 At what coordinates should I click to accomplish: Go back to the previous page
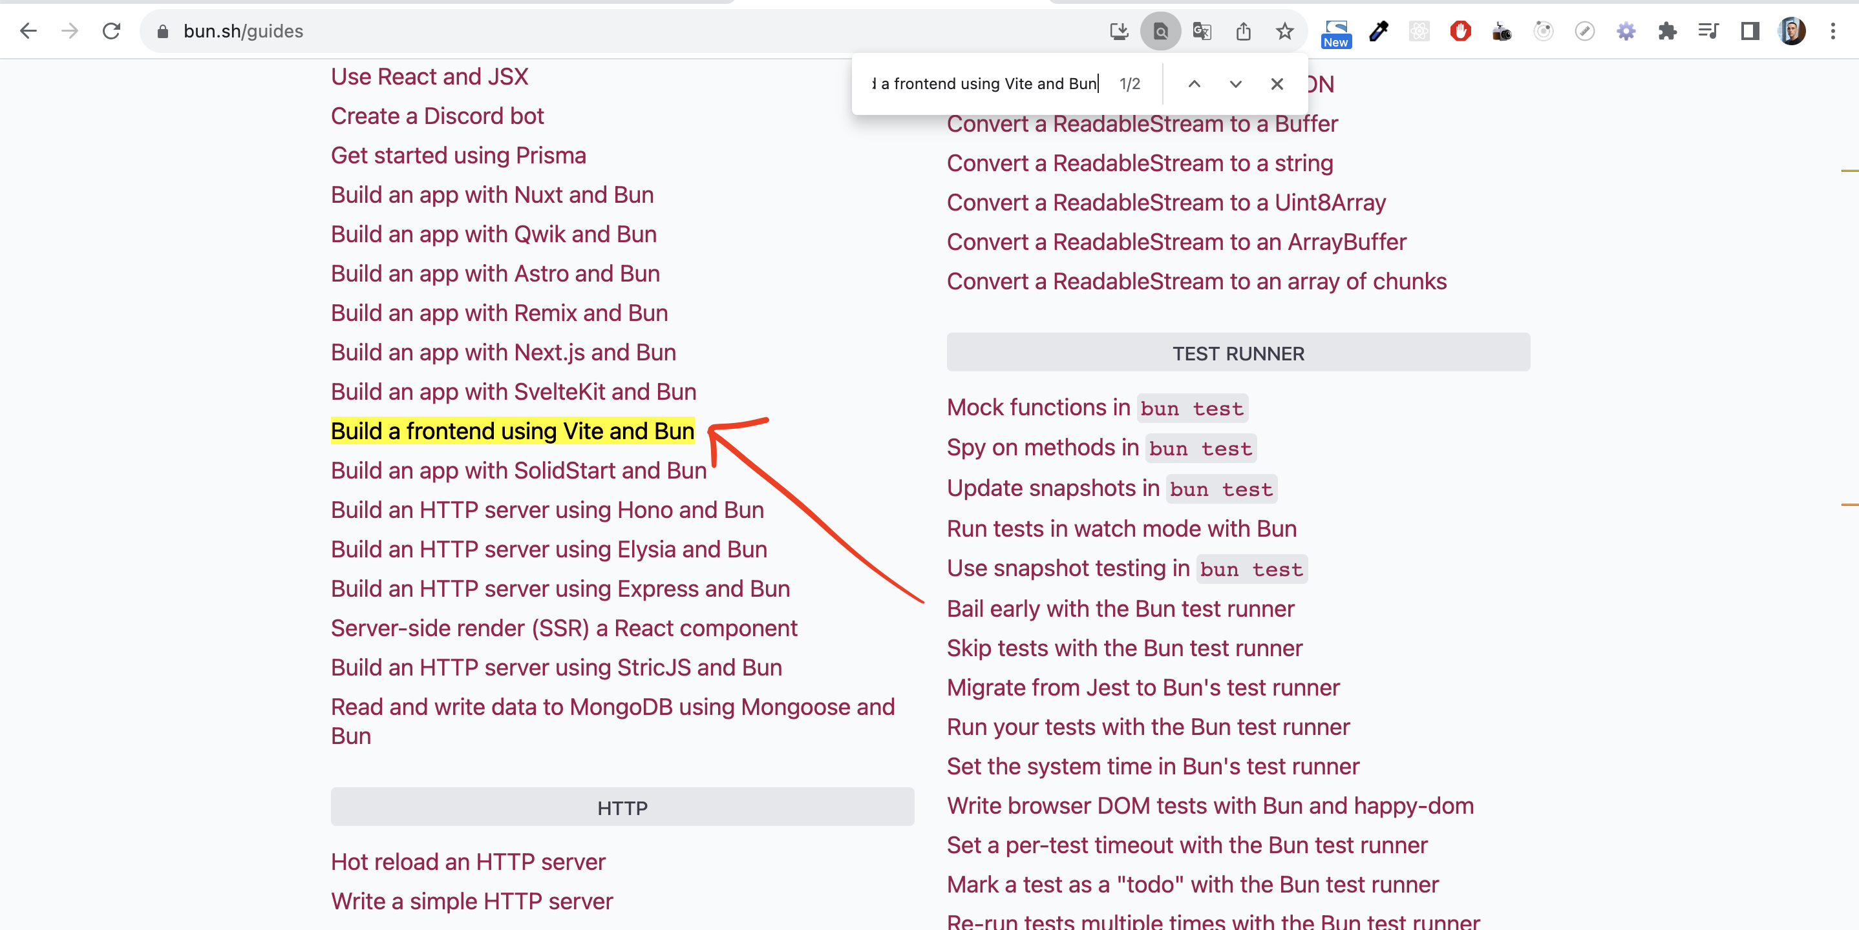28,31
